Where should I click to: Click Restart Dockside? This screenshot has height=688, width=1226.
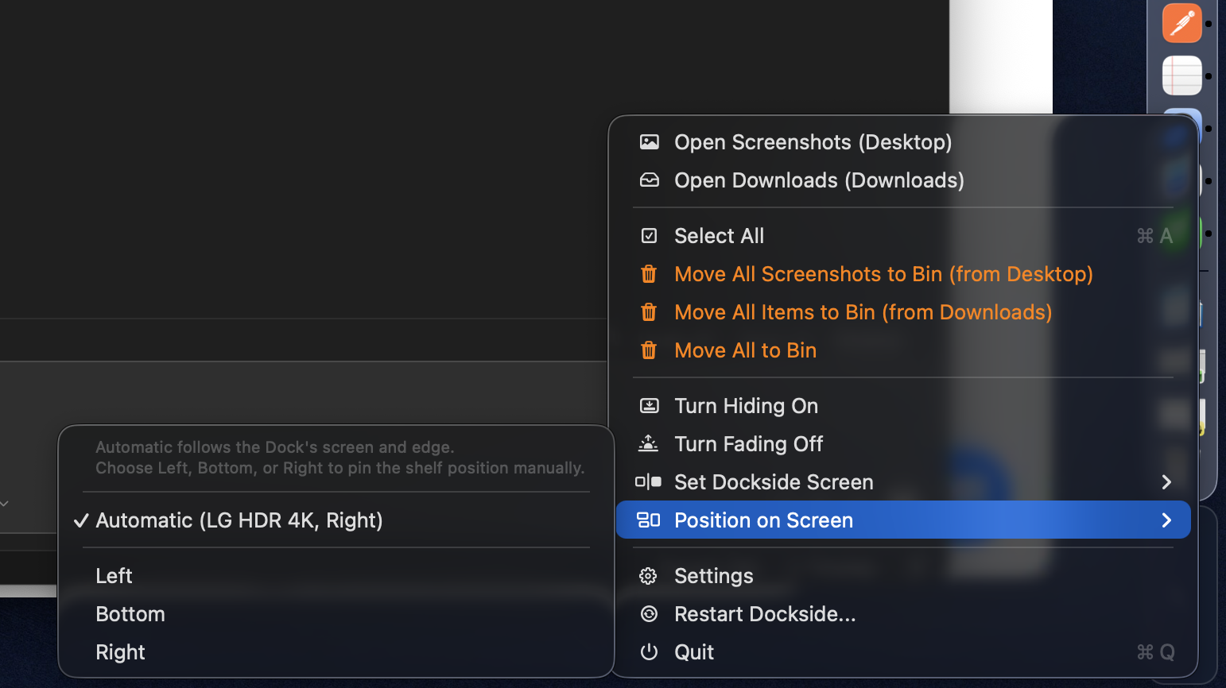765,613
